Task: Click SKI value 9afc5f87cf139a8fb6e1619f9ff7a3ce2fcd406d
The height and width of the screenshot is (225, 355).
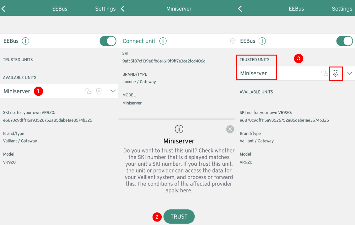Action: coord(164,61)
